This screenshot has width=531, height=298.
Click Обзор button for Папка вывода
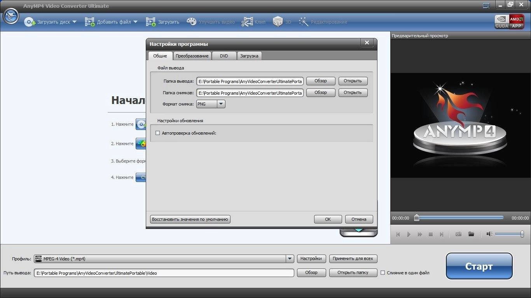tap(321, 81)
